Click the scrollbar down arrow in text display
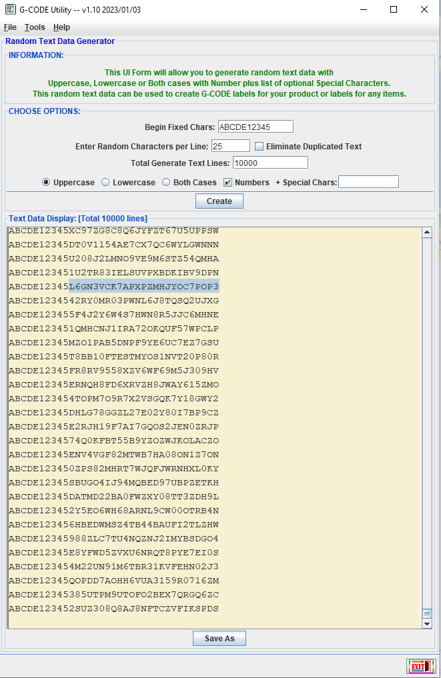Image resolution: width=441 pixels, height=678 pixels. pos(428,624)
